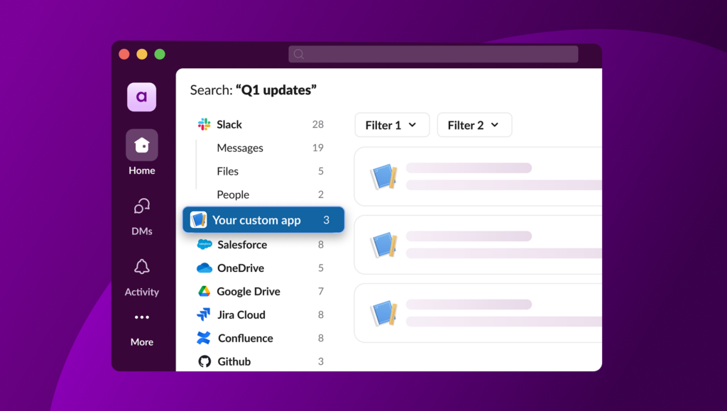Open the Filter 2 dropdown

click(474, 125)
